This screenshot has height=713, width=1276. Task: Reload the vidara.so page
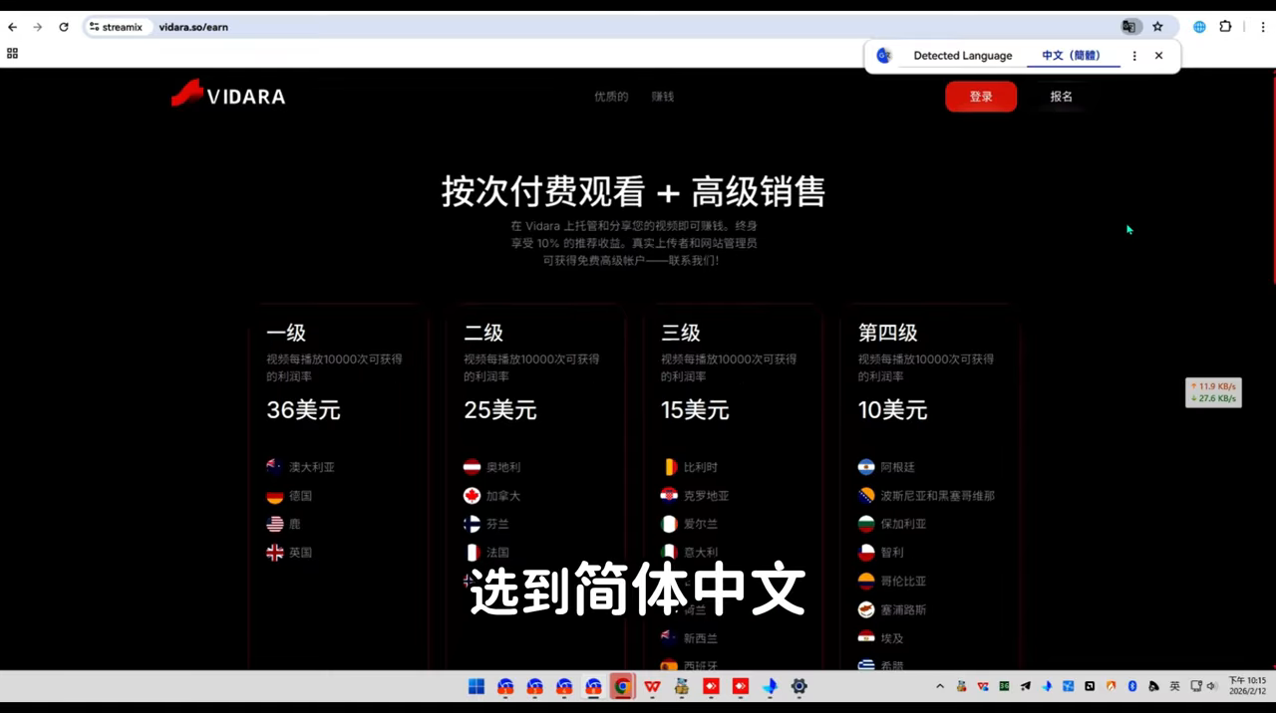point(64,27)
